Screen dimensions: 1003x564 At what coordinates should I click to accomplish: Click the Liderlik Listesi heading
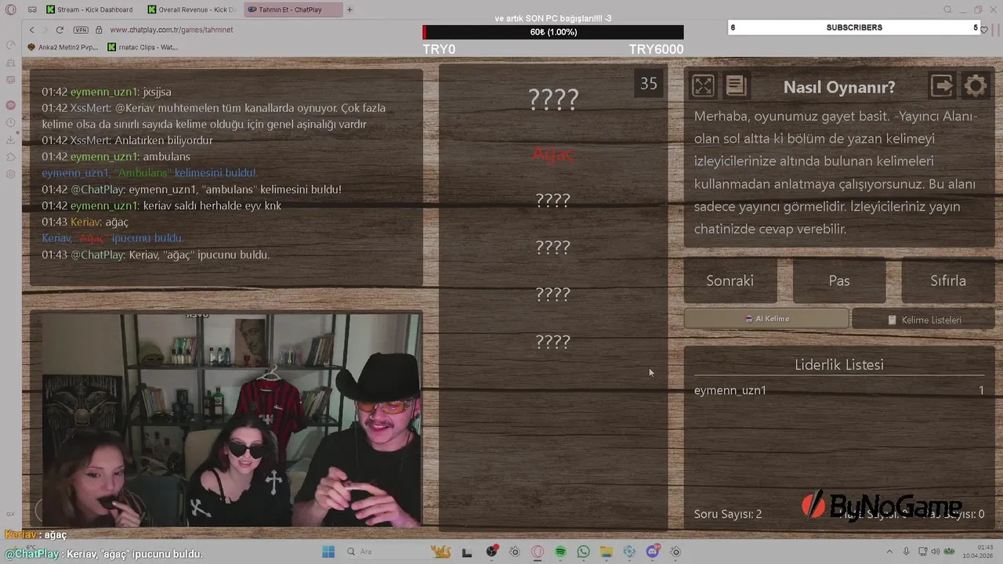pyautogui.click(x=839, y=364)
